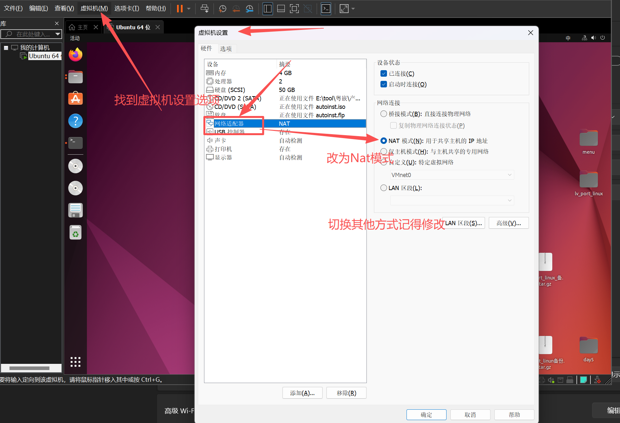Open Terminal from the Ubuntu dock
The height and width of the screenshot is (423, 620).
tap(76, 143)
